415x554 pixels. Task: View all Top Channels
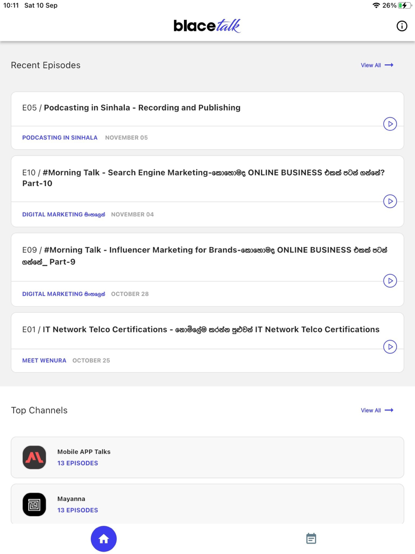376,410
